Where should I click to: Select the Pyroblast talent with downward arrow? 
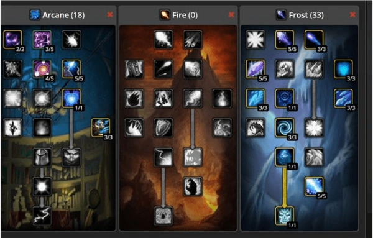click(193, 98)
